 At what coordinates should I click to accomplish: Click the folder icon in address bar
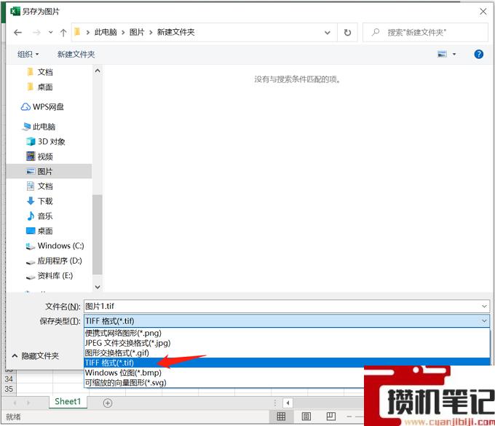click(x=77, y=32)
